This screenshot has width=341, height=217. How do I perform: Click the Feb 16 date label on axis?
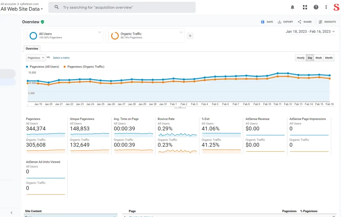tap(330, 104)
